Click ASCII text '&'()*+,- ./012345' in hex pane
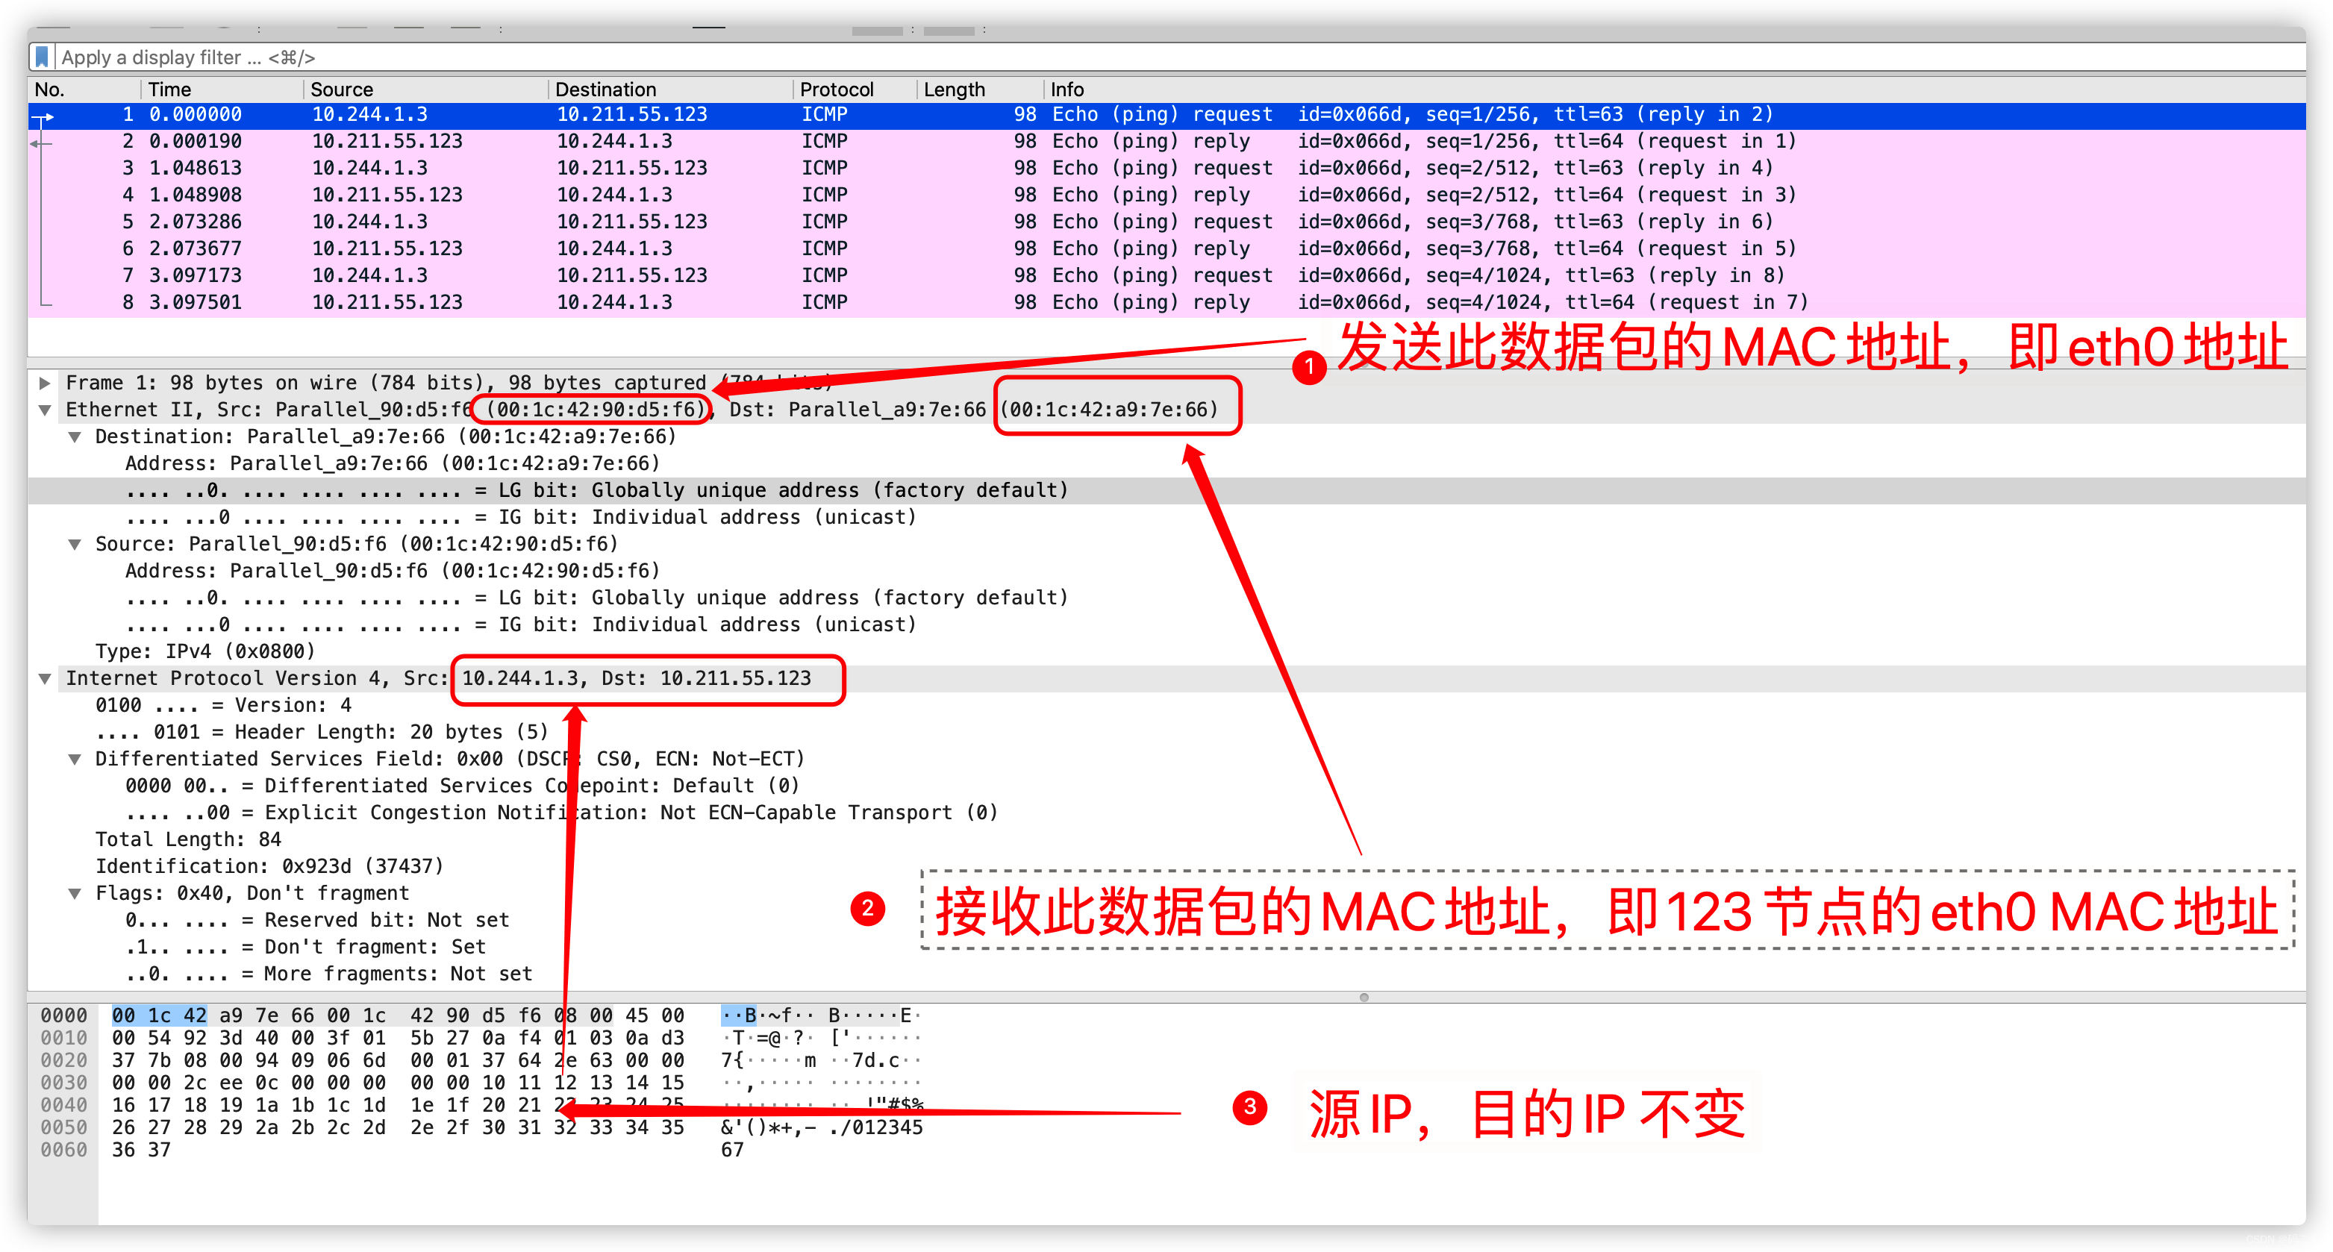This screenshot has width=2333, height=1252. tap(822, 1128)
